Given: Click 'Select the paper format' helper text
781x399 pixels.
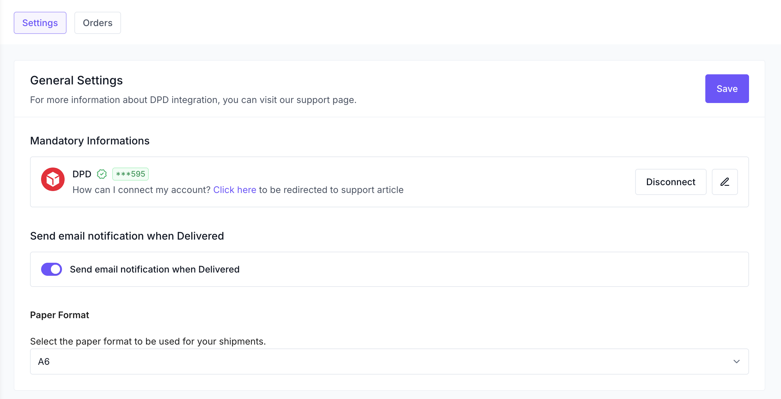Looking at the screenshot, I should (148, 341).
